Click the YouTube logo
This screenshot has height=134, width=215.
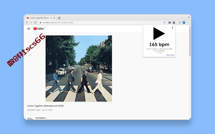pos(39,28)
